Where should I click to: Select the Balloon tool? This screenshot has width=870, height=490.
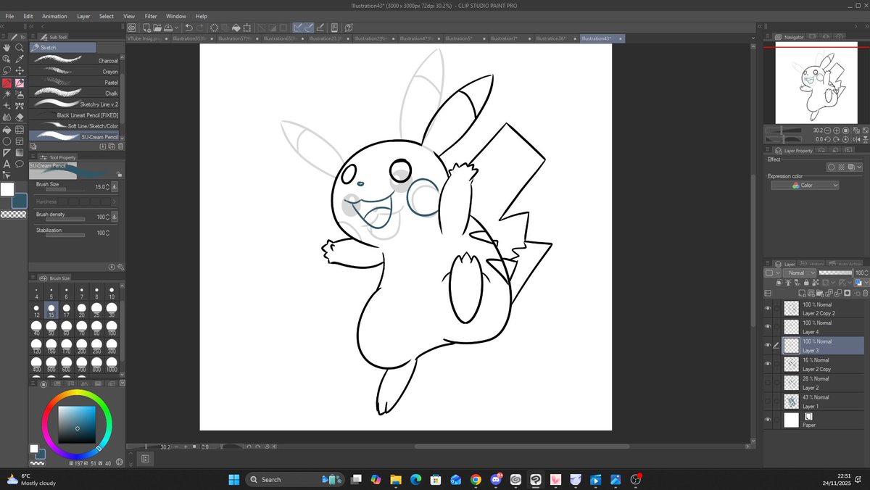(x=20, y=163)
